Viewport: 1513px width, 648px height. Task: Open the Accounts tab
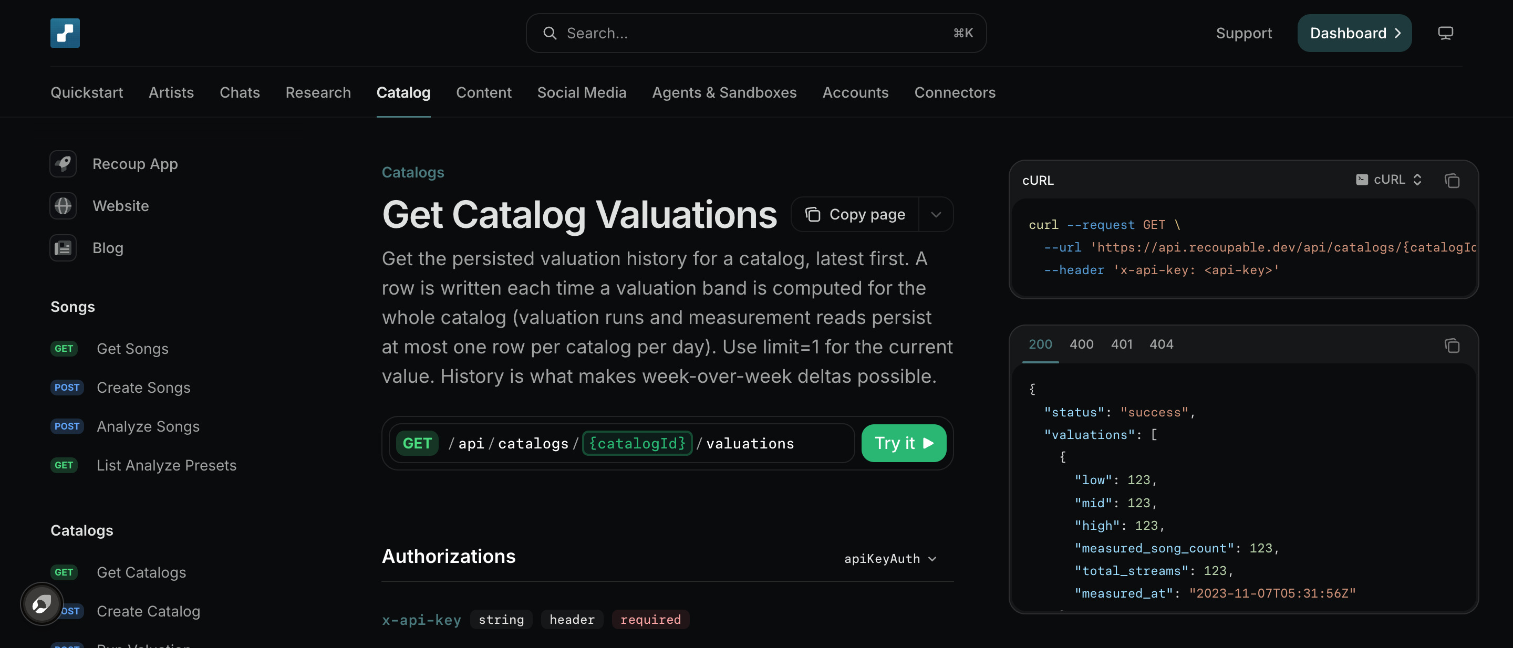[x=855, y=93]
